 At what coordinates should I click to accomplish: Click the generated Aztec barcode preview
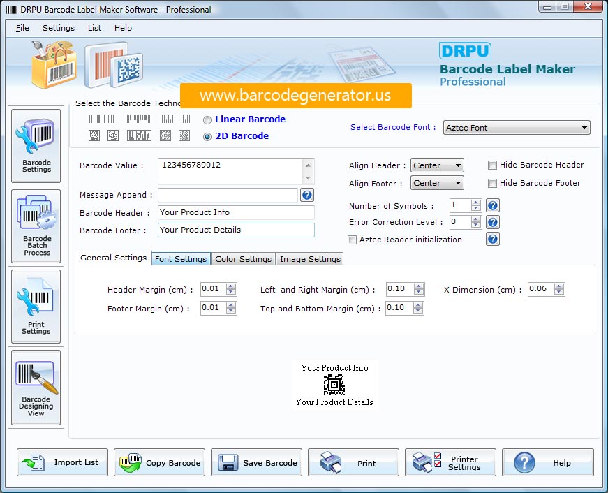click(334, 385)
